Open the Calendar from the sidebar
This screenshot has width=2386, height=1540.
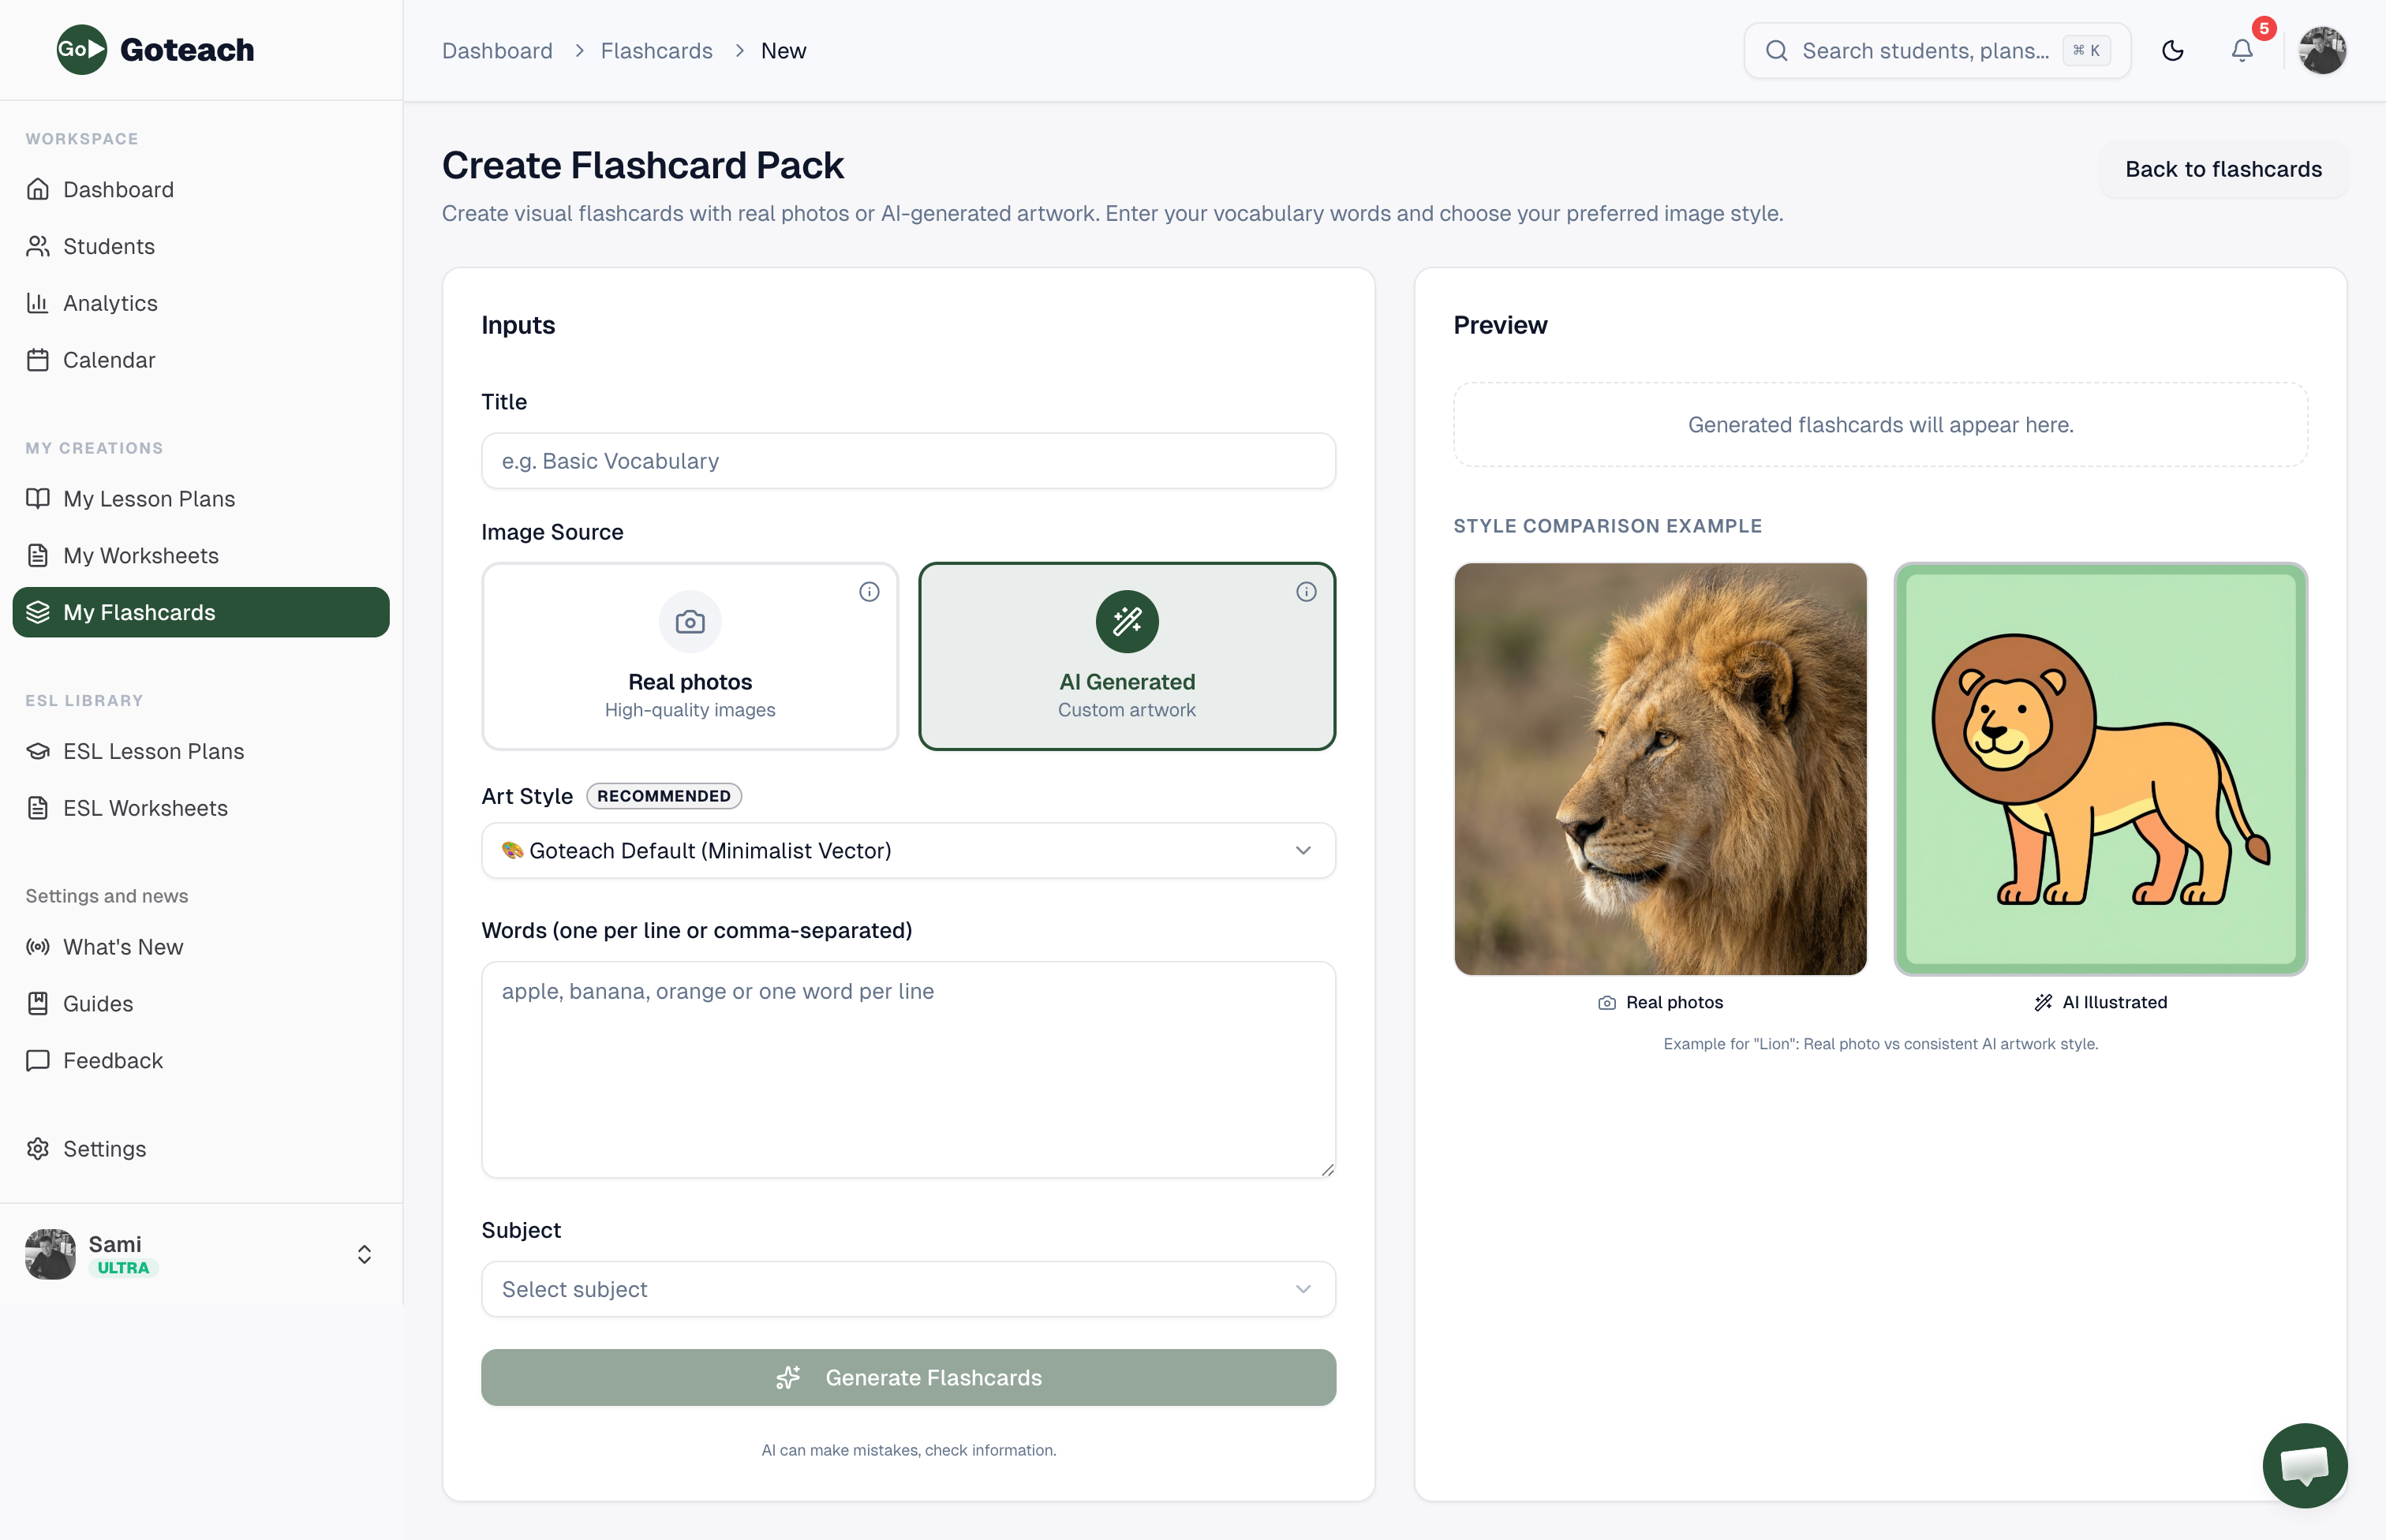[x=109, y=360]
